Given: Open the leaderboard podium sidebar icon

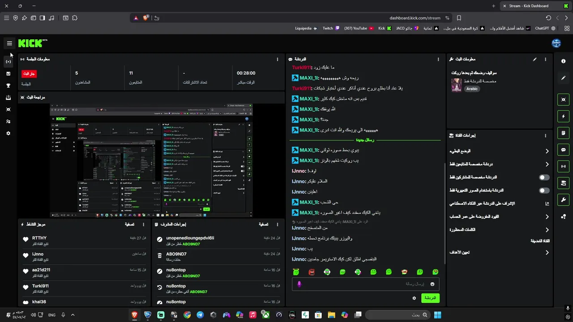Looking at the screenshot, I should click(x=8, y=97).
